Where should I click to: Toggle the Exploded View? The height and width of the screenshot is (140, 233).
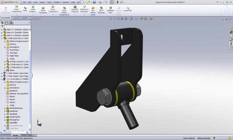point(110,10)
